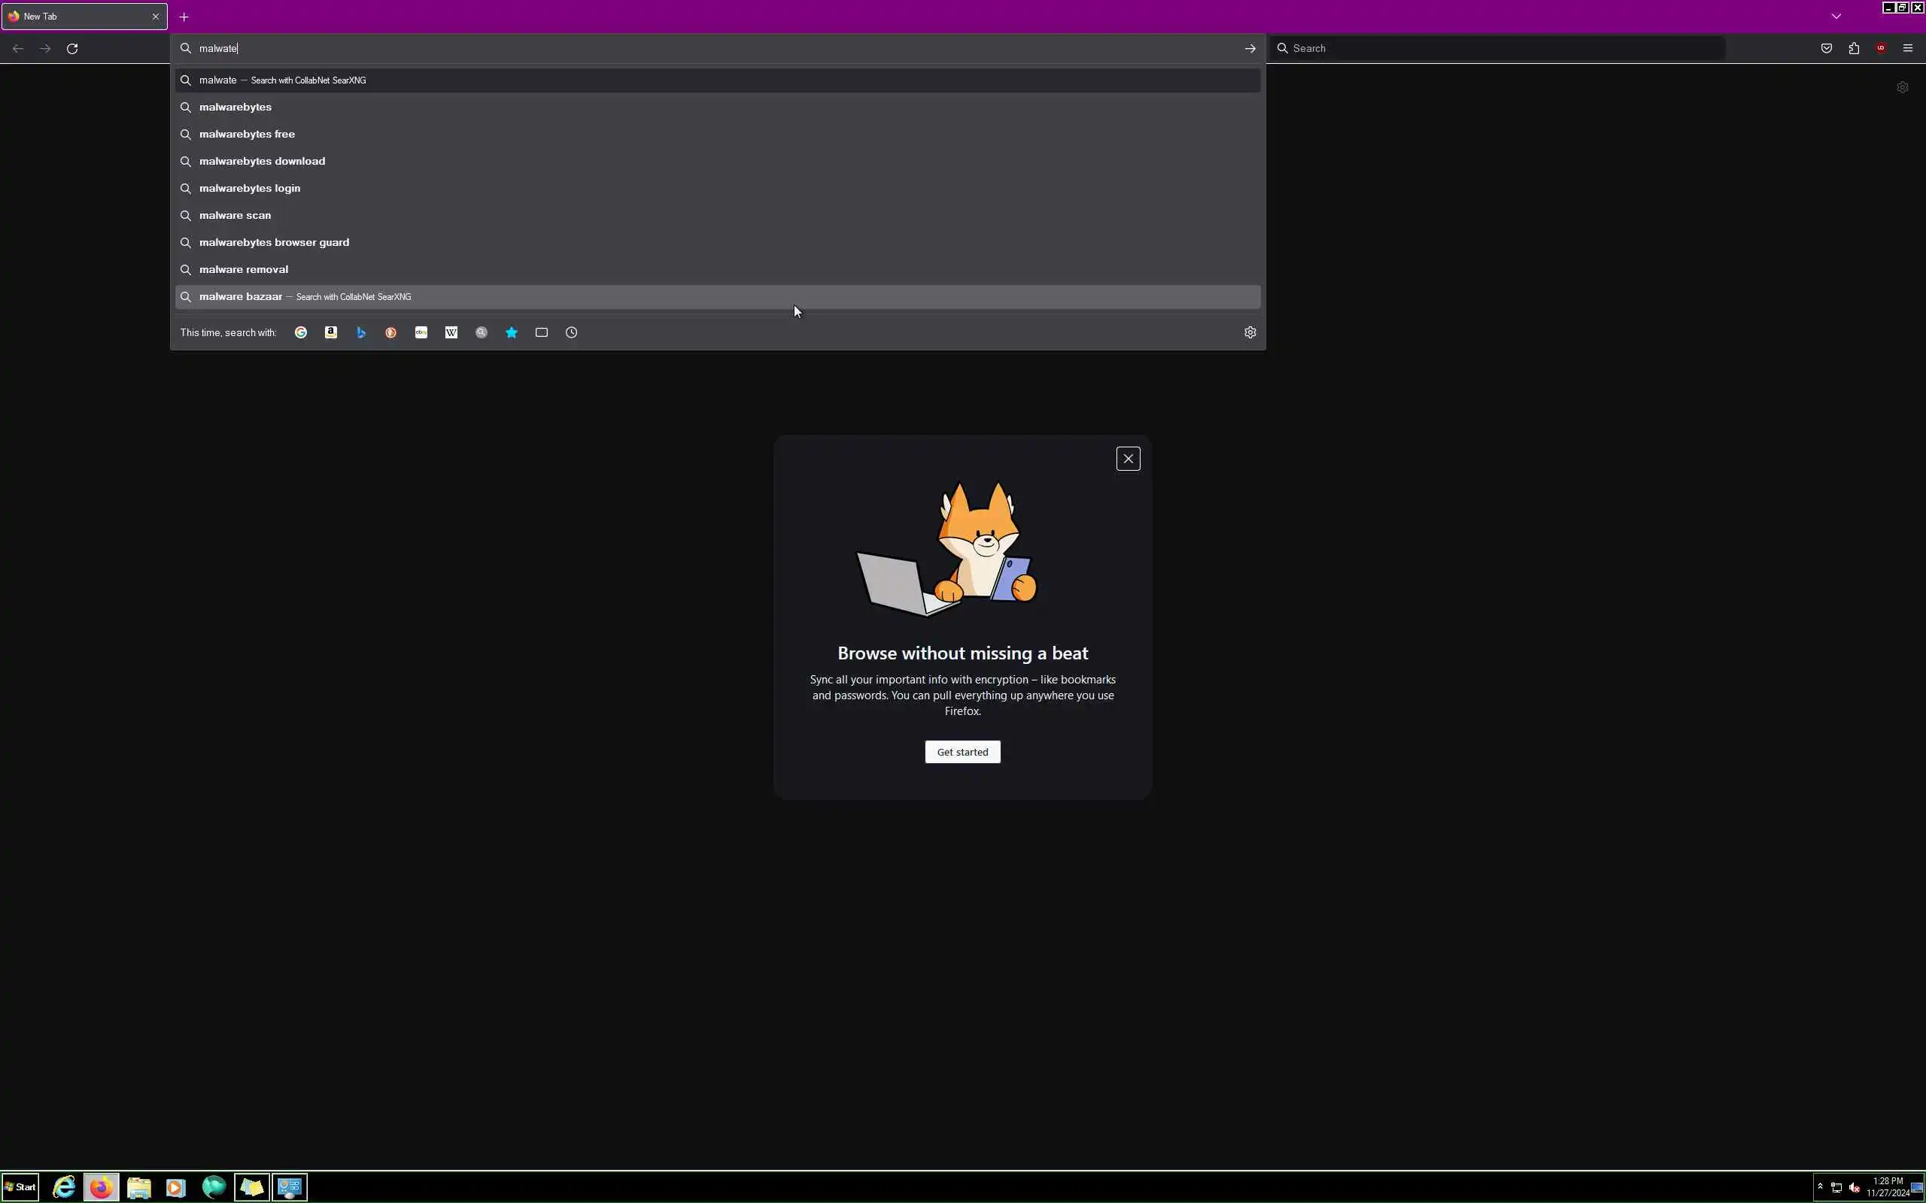Open the application hamburger menu
Screen dimensions: 1926x1203
(1908, 49)
